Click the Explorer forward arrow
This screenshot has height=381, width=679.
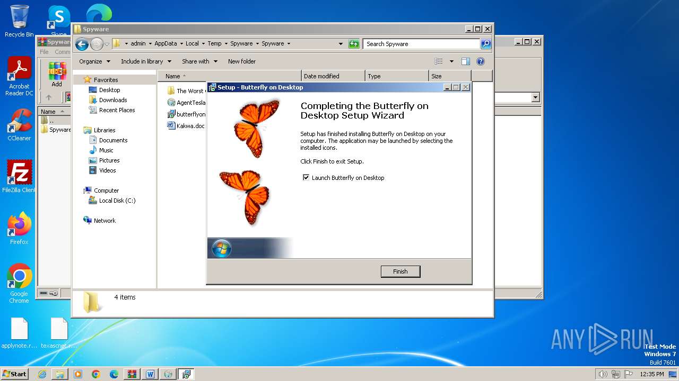tap(97, 44)
